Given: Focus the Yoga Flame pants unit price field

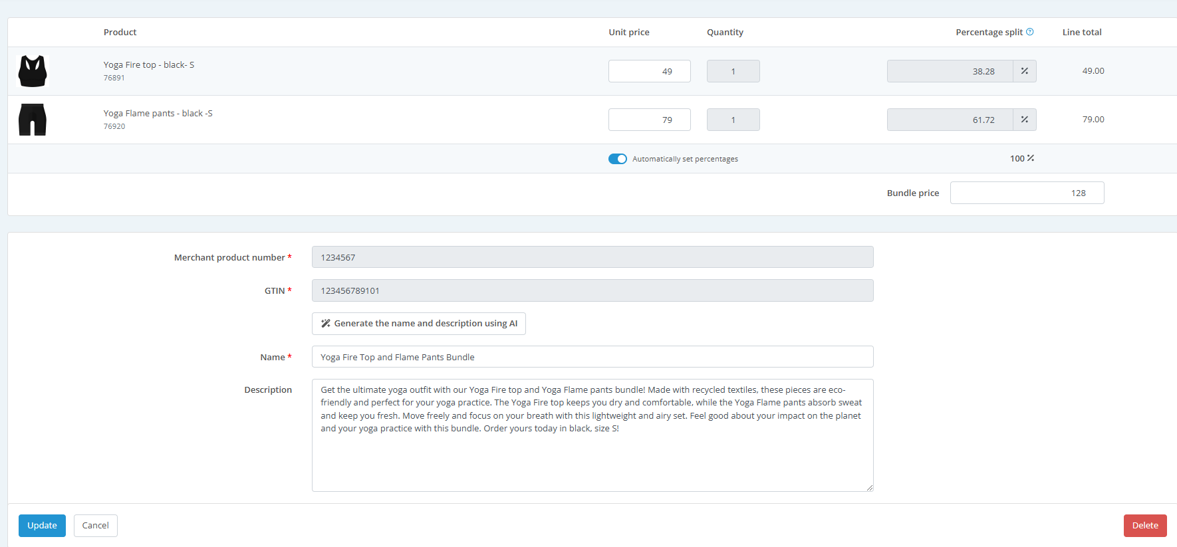Looking at the screenshot, I should (649, 120).
